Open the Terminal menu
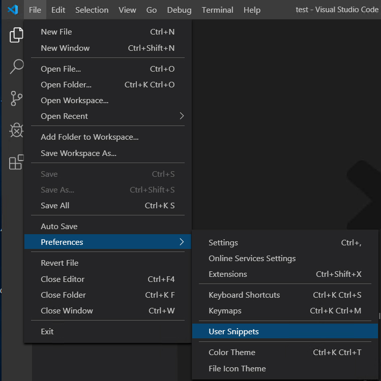Image resolution: width=381 pixels, height=381 pixels. [x=217, y=10]
